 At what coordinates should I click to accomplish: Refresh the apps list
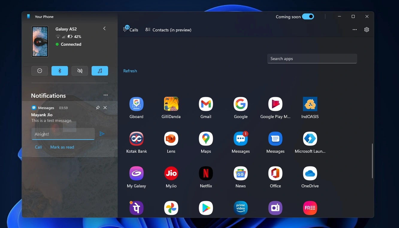[130, 71]
